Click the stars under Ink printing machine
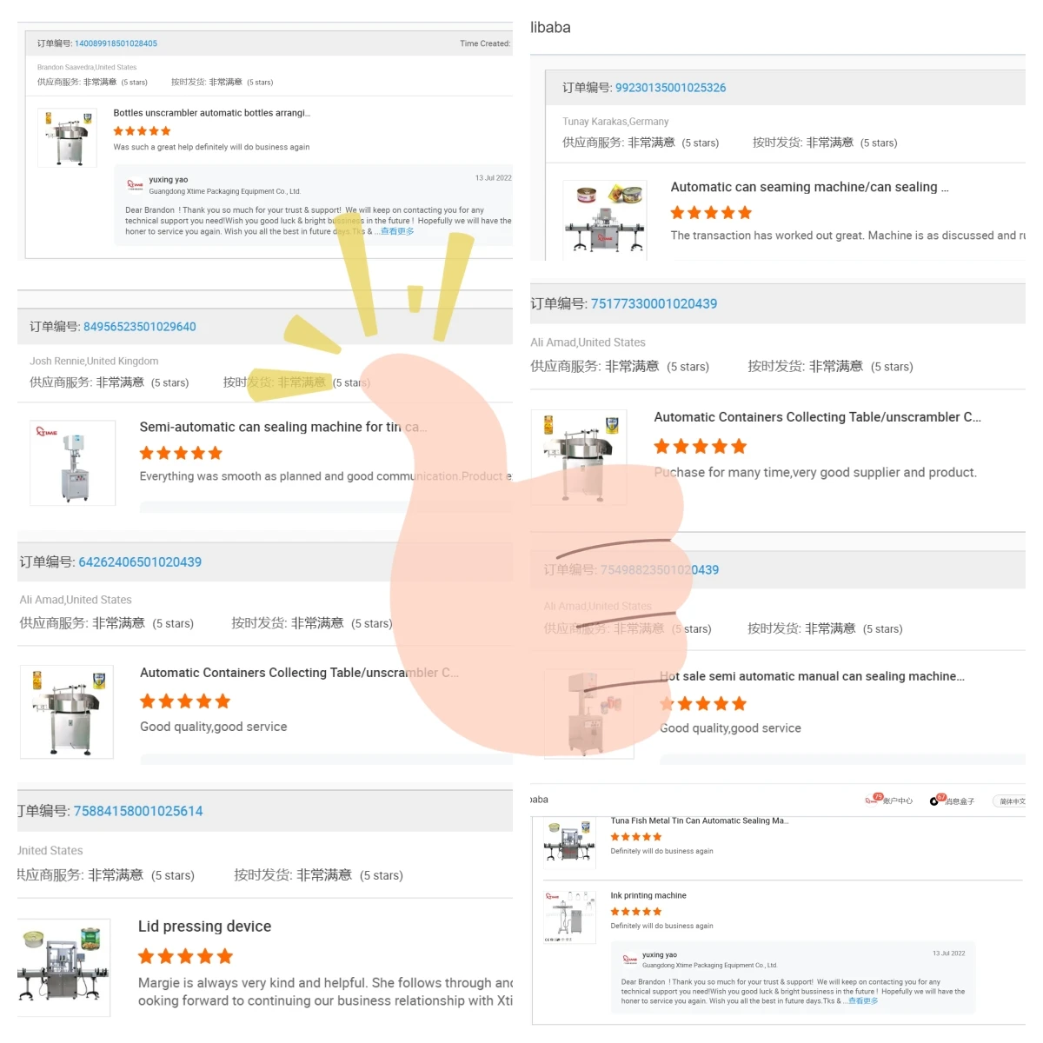The width and height of the screenshot is (1043, 1043). click(635, 912)
